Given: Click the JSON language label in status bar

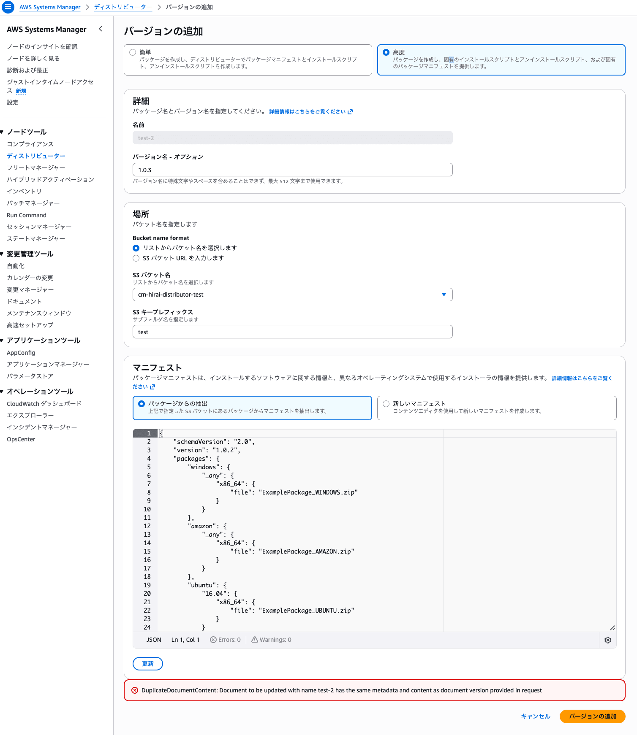Looking at the screenshot, I should pos(154,640).
